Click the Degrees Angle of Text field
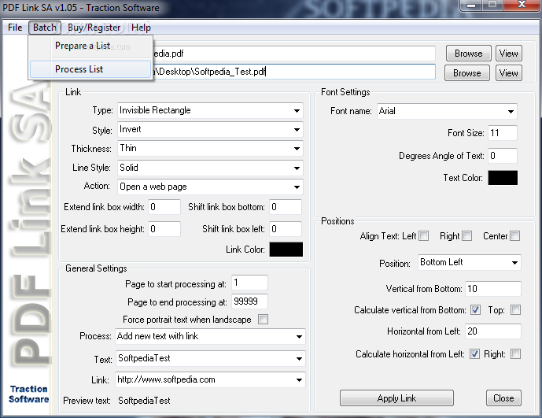Viewport: 542px width, 418px height. tap(503, 156)
